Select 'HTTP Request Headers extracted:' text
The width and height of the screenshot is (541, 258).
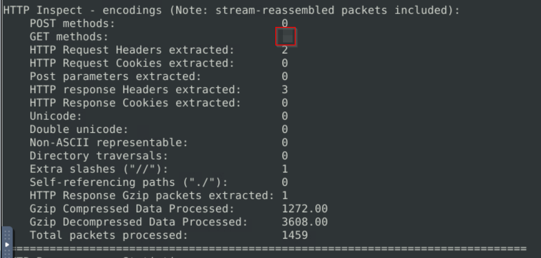[132, 50]
